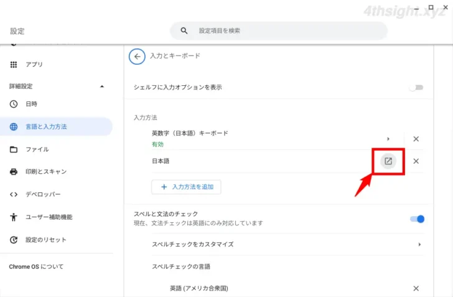
Task: Click the folder icon for ファイル
Action: pos(14,149)
